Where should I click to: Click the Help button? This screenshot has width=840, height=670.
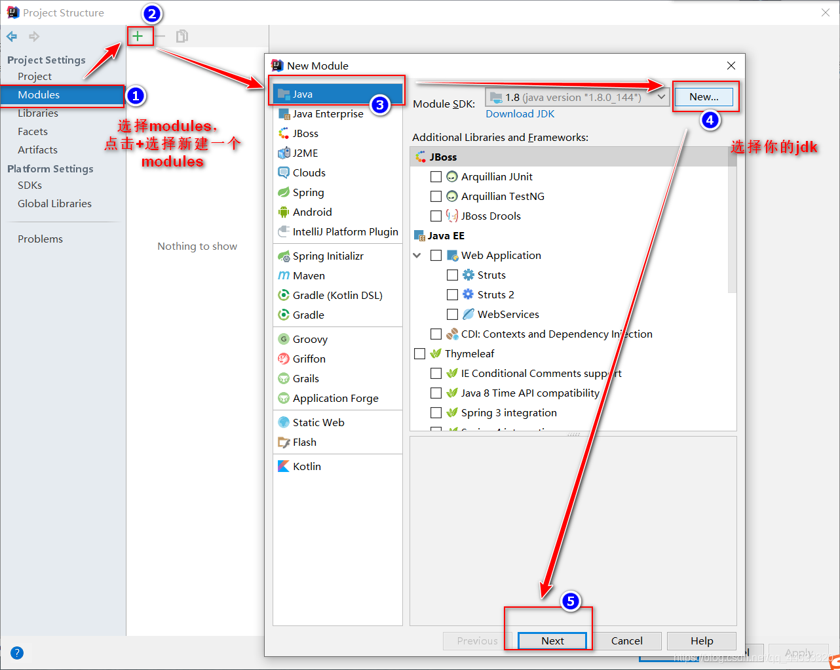point(702,641)
